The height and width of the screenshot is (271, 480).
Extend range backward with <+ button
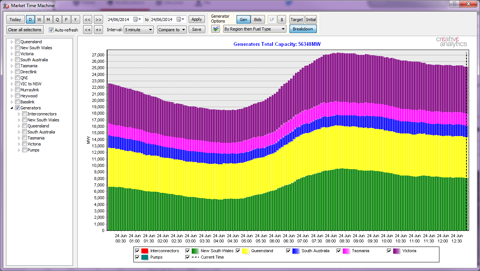click(x=88, y=30)
